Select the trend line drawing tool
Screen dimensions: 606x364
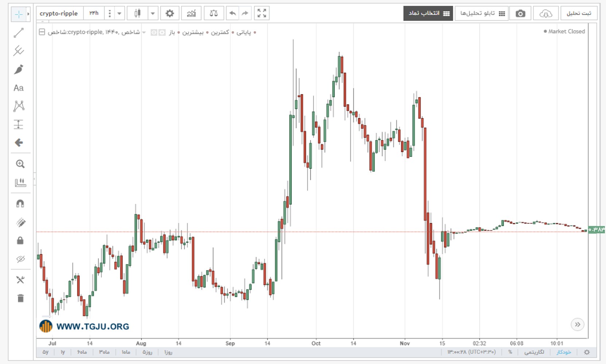[x=19, y=33]
